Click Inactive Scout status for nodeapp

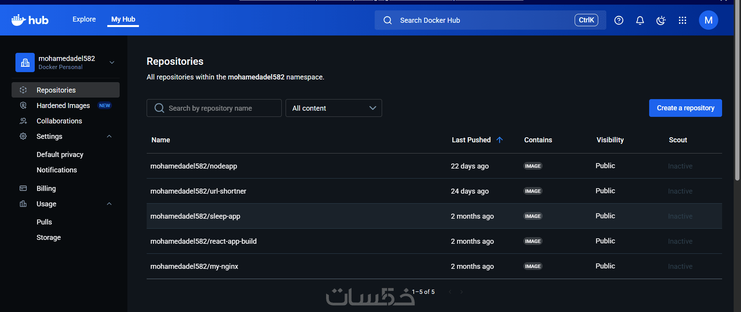680,166
